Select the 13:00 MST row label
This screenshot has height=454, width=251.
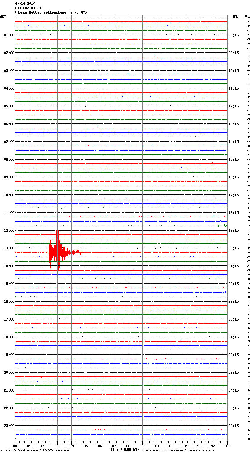tap(9, 248)
